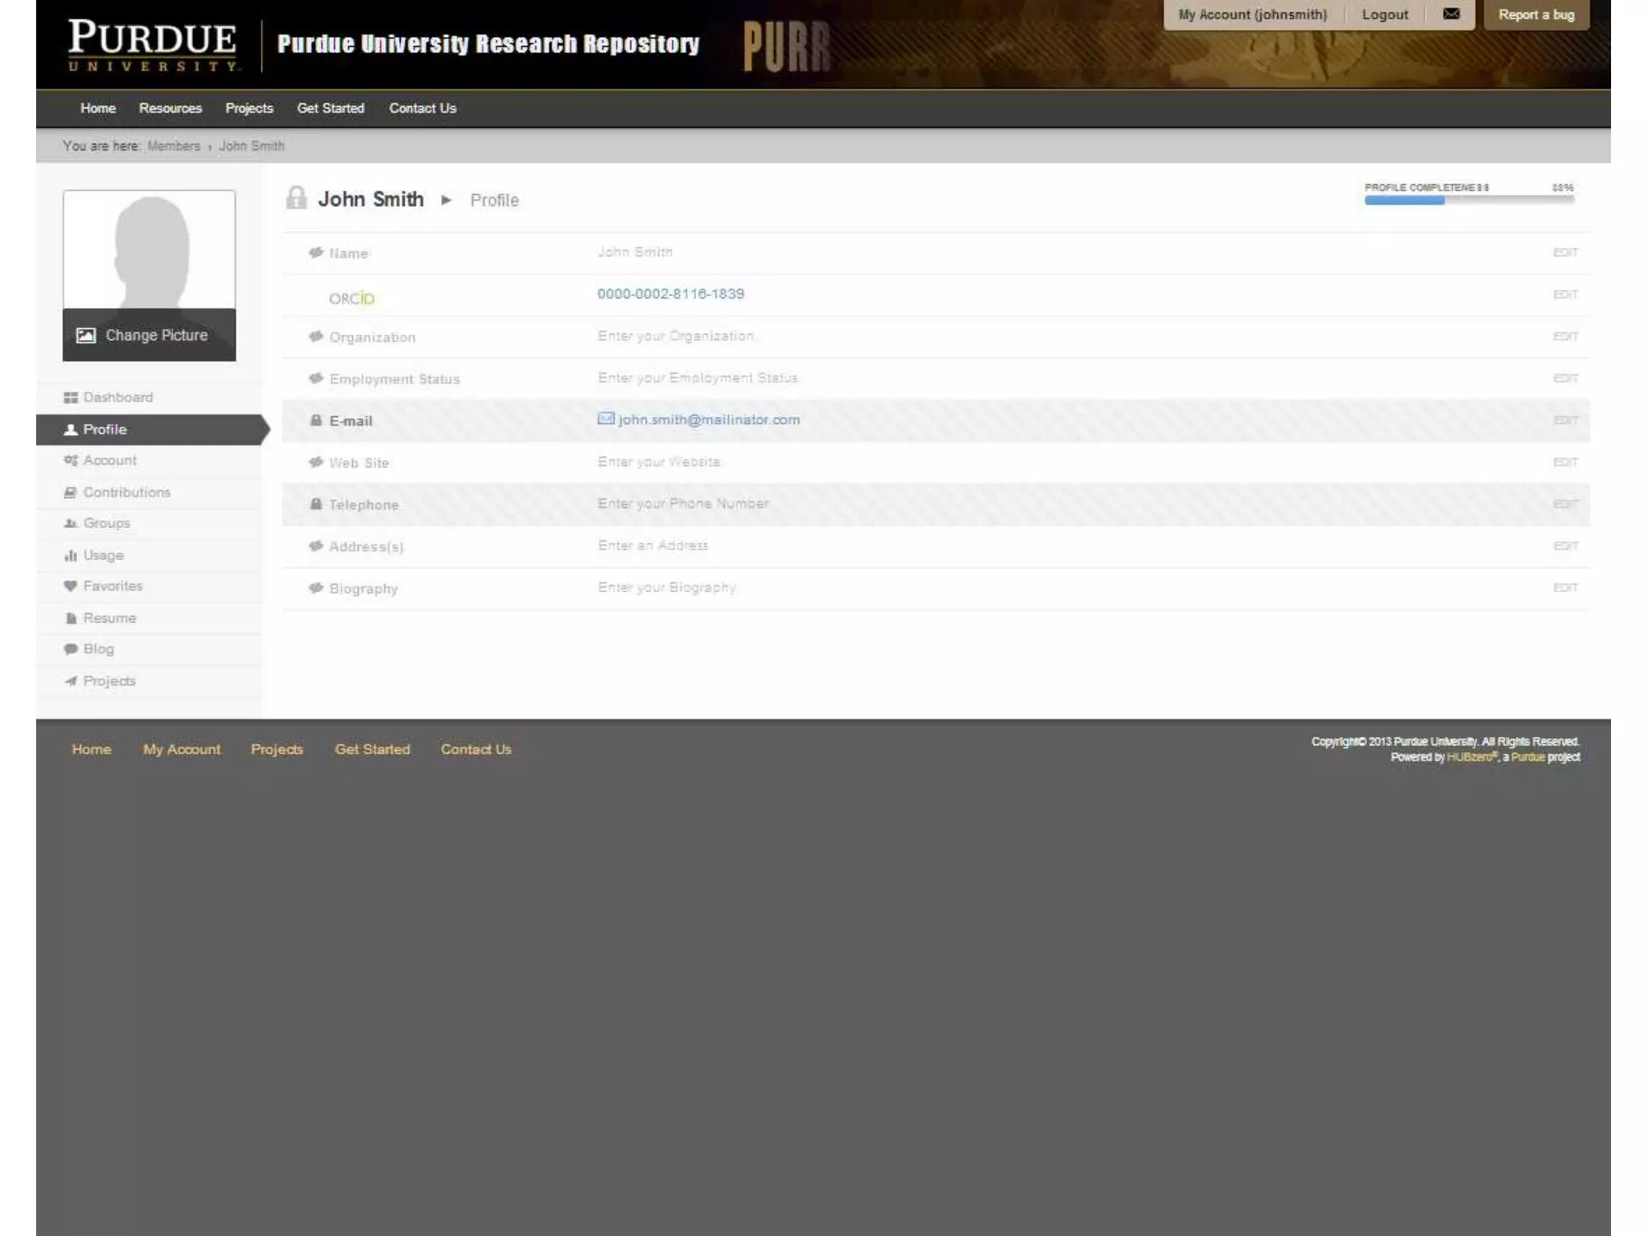
Task: Toggle privacy lock on E-mail row
Action: (316, 420)
